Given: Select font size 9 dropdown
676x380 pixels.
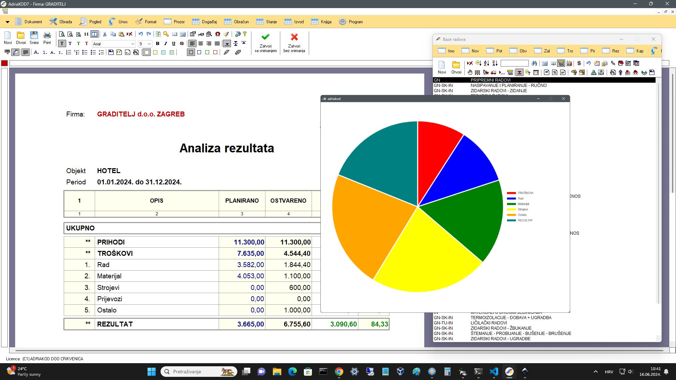Looking at the screenshot, I should tap(145, 44).
